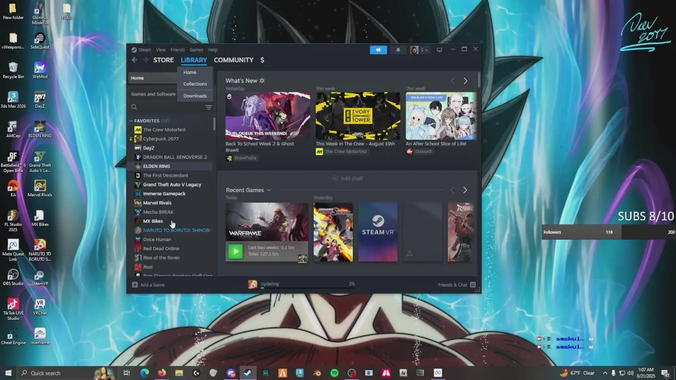Open Cheat Engine desktop icon
The image size is (676, 380).
click(13, 337)
